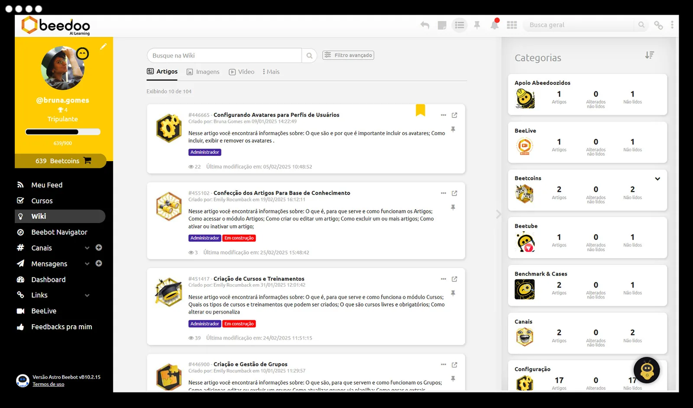Open more options for Configurando Avatares article
The image size is (693, 408).
click(443, 115)
